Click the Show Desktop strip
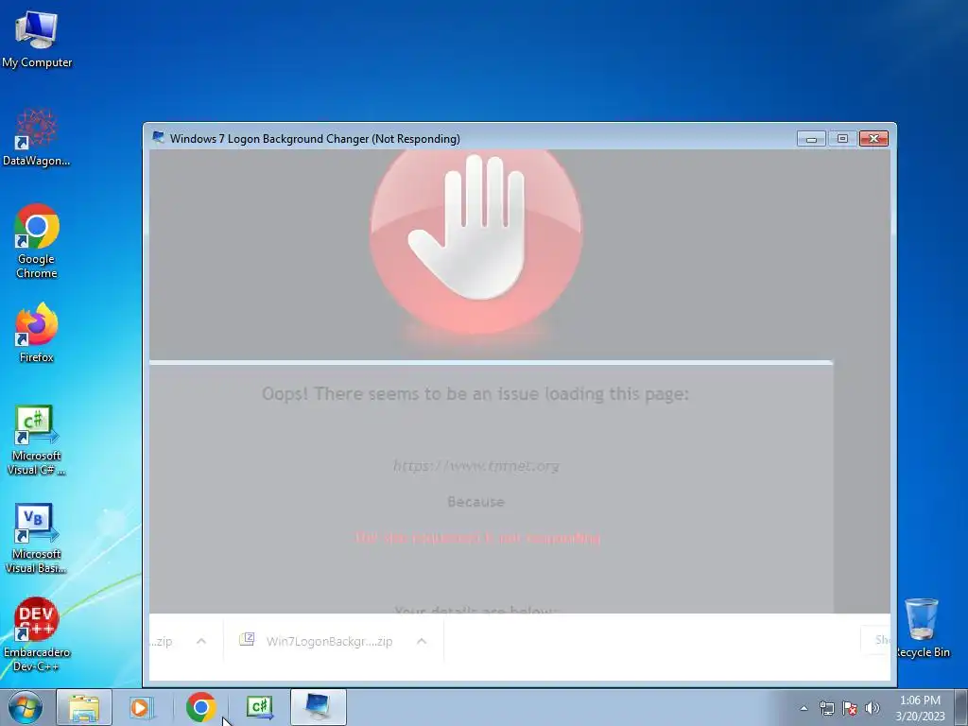This screenshot has width=968, height=726. click(961, 707)
